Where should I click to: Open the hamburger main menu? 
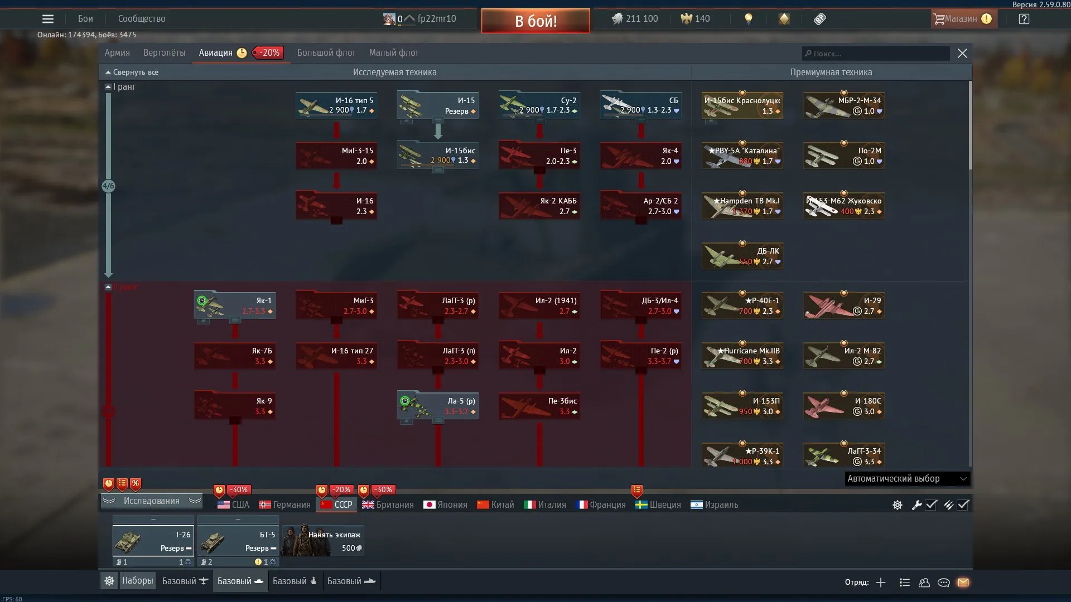pos(48,19)
